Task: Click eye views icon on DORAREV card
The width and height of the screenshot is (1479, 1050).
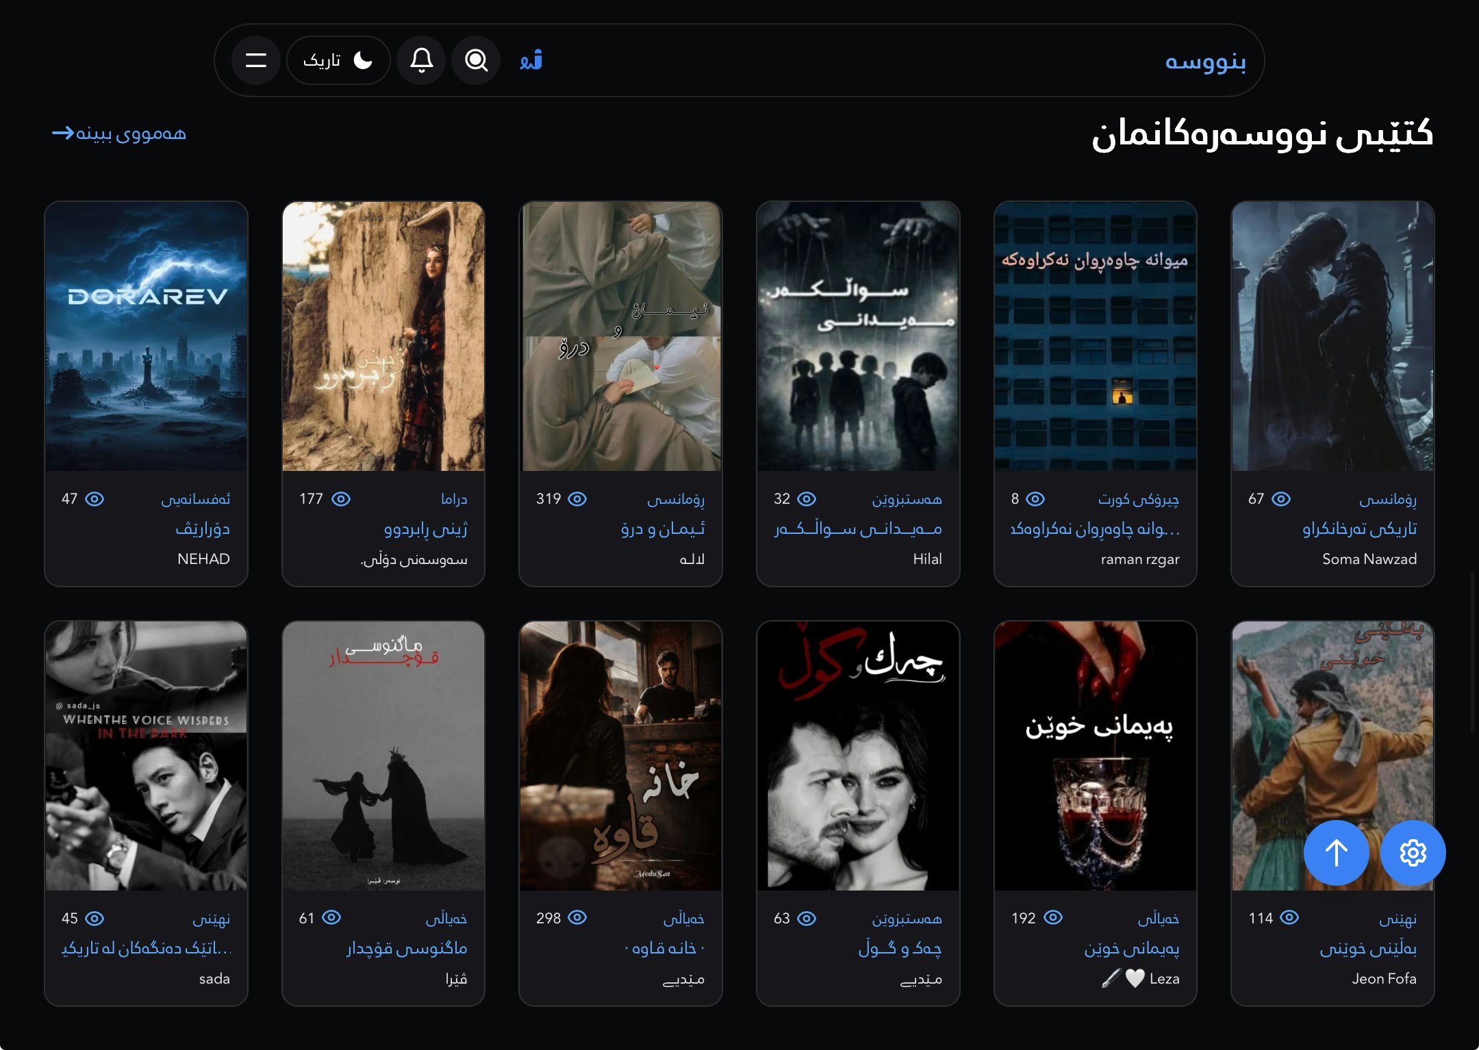Action: [x=94, y=499]
